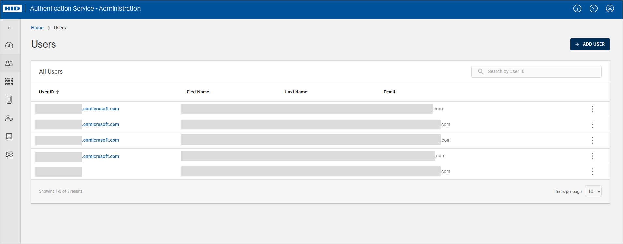Open second row's onmicrosoft.com user link
The width and height of the screenshot is (623, 244).
pos(100,124)
